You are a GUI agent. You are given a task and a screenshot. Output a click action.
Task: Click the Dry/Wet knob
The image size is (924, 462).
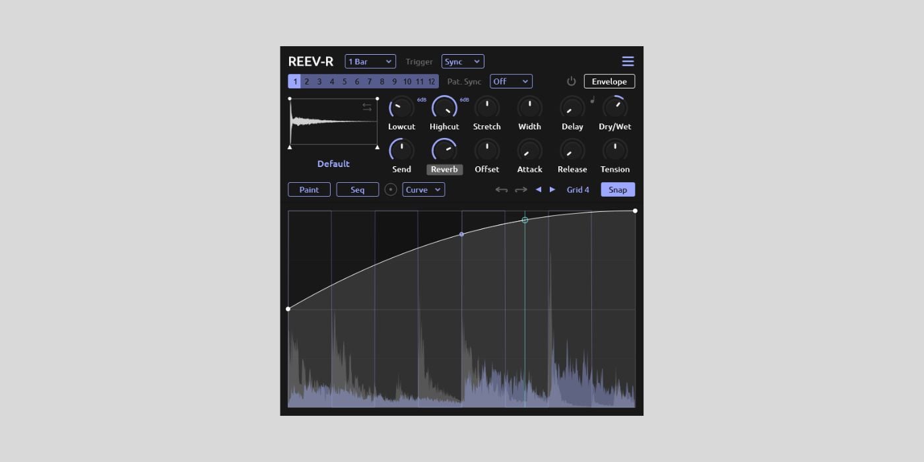point(615,107)
